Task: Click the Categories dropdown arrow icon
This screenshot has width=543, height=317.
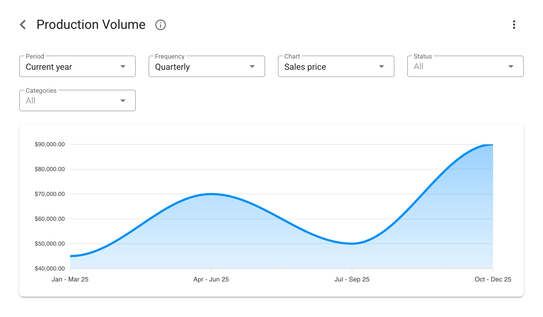Action: pyautogui.click(x=123, y=100)
